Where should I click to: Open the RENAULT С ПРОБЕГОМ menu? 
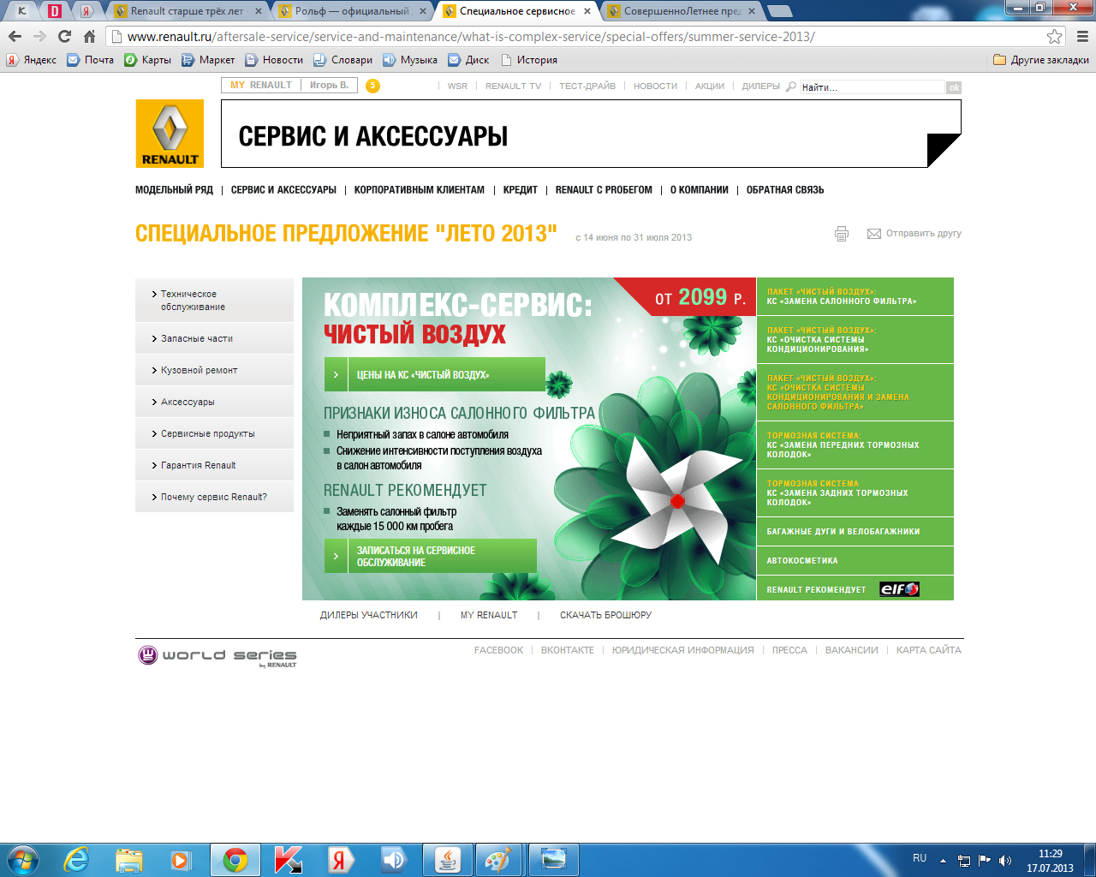(604, 190)
